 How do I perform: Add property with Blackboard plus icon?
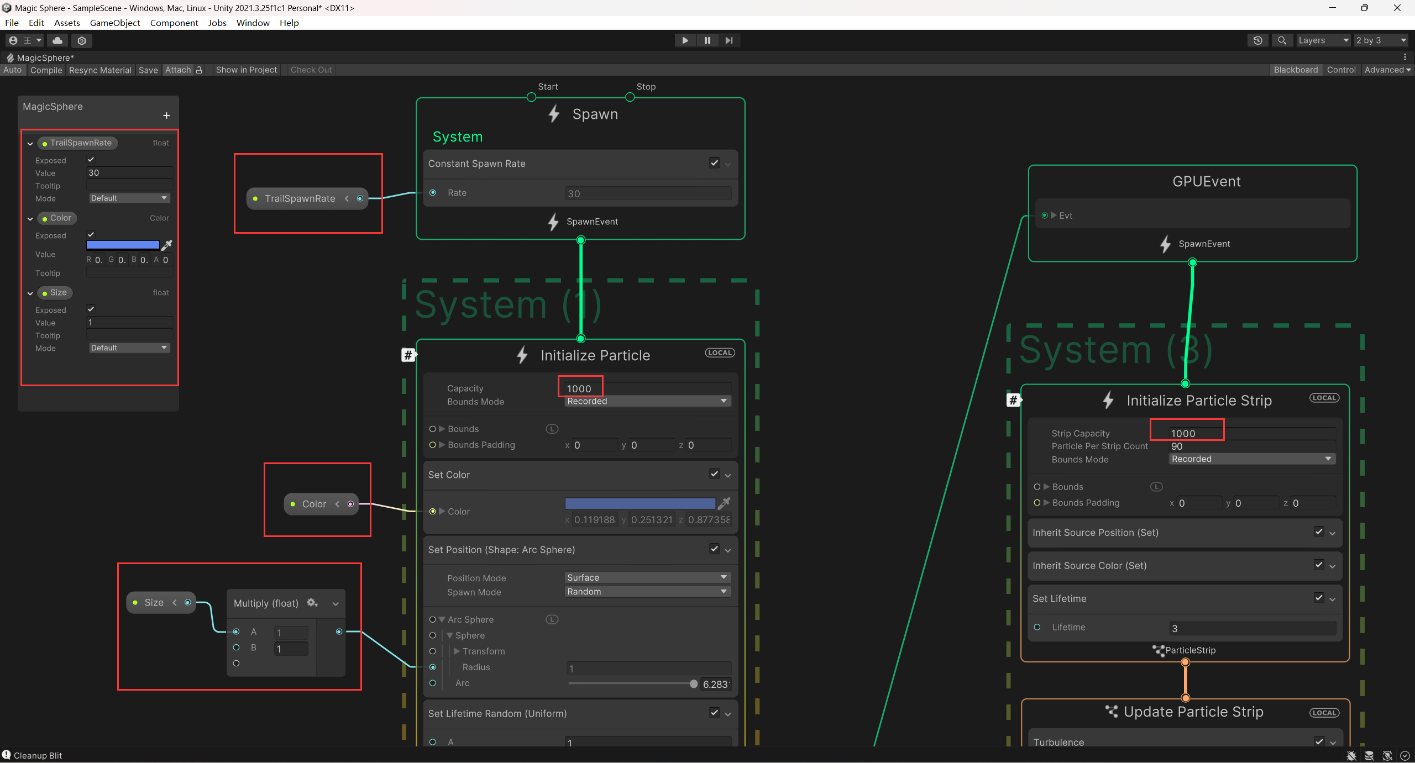(166, 115)
